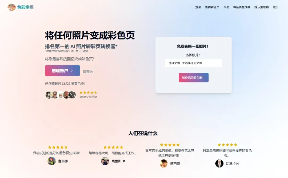The image size is (288, 178).
Task: Click the 或登录 link
Action: pyautogui.click(x=88, y=72)
